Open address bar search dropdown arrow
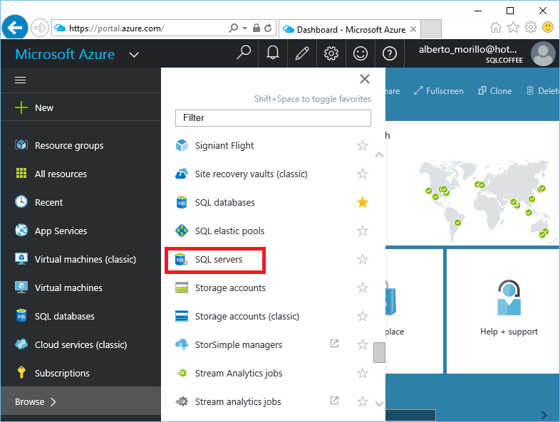This screenshot has width=560, height=422. 244,28
